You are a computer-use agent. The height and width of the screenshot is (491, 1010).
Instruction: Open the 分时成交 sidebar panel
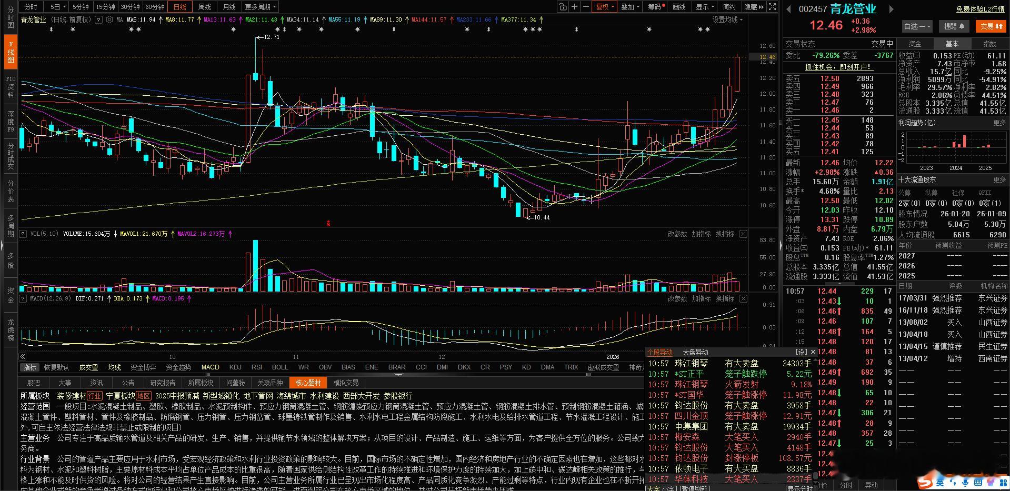point(11,156)
